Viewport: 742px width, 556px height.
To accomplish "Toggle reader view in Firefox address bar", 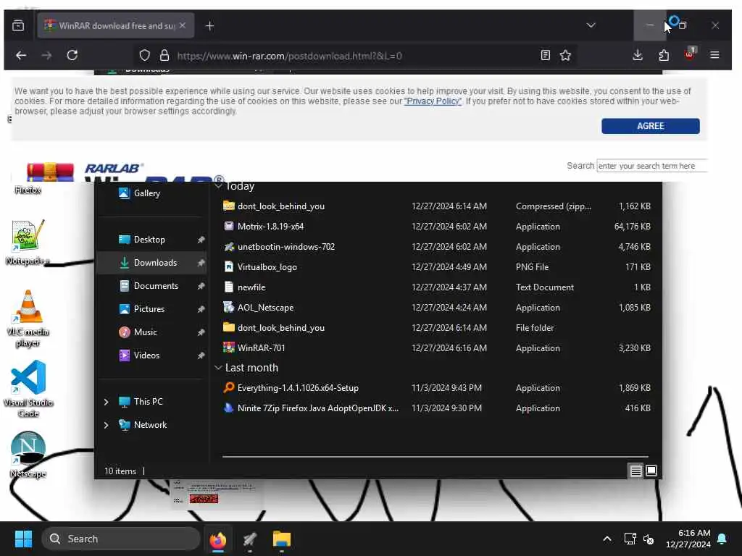I will click(x=545, y=55).
